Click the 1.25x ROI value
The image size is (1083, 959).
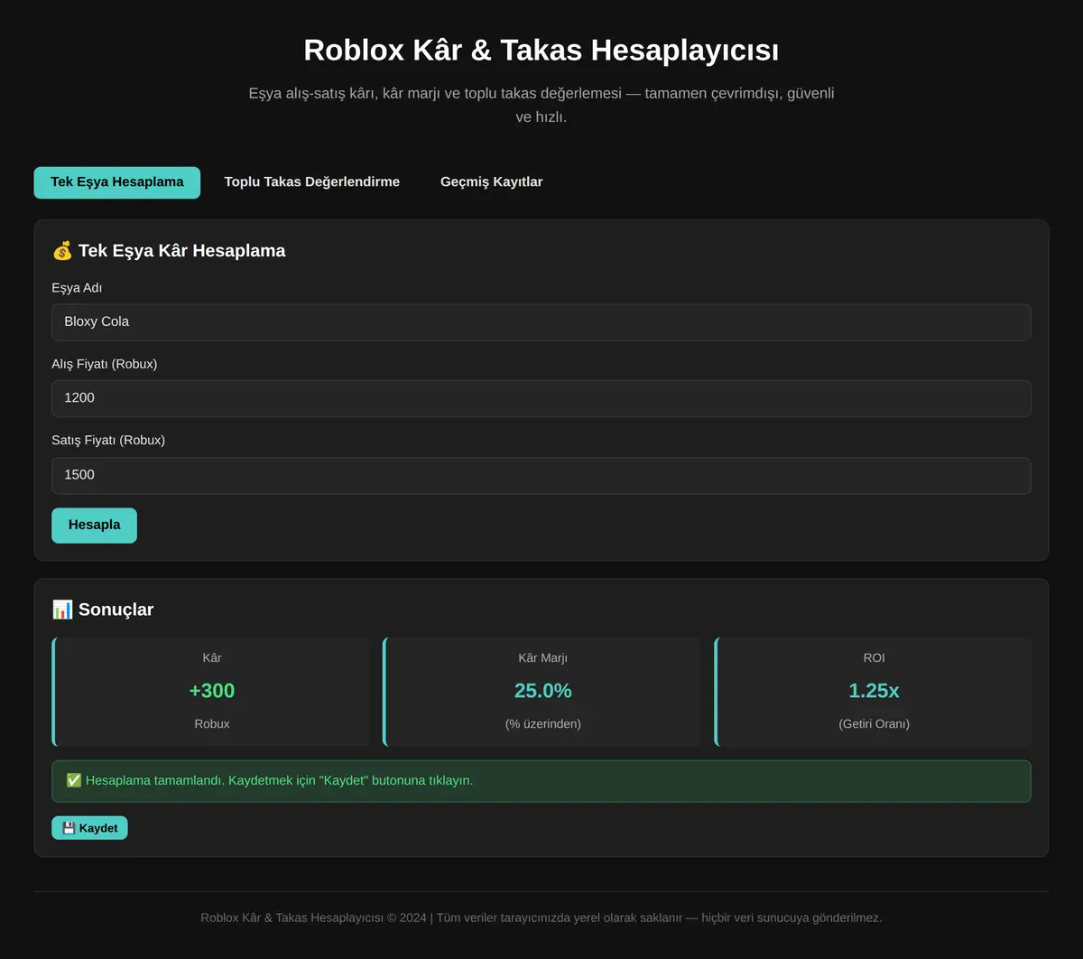coord(874,691)
